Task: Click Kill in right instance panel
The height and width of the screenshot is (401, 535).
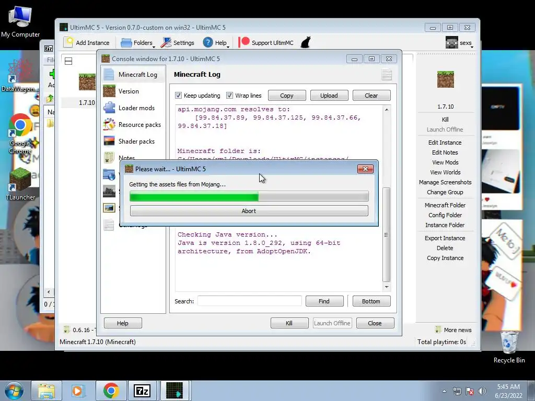Action: (x=445, y=120)
